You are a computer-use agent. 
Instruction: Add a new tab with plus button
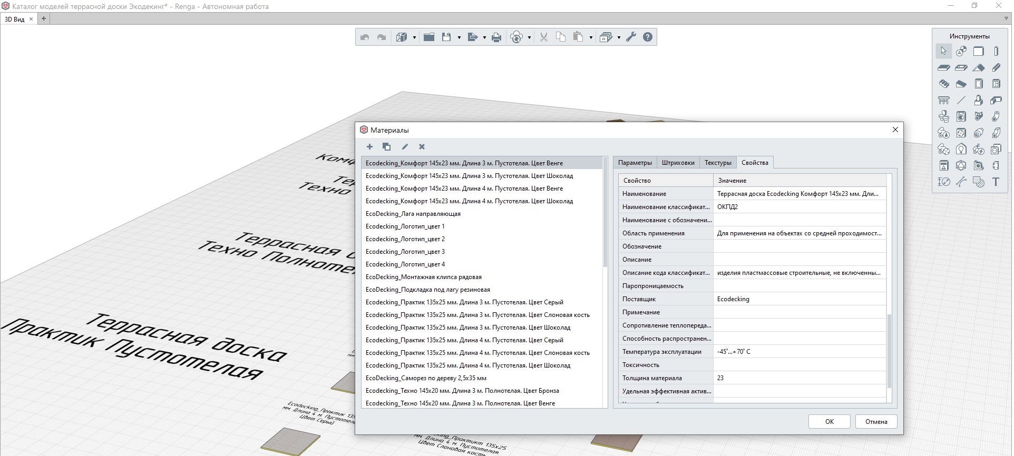click(44, 19)
